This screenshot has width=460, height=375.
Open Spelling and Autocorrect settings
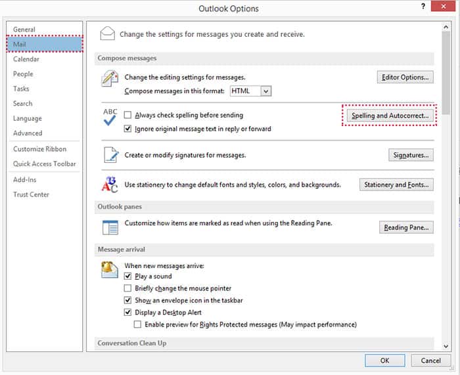click(x=390, y=116)
